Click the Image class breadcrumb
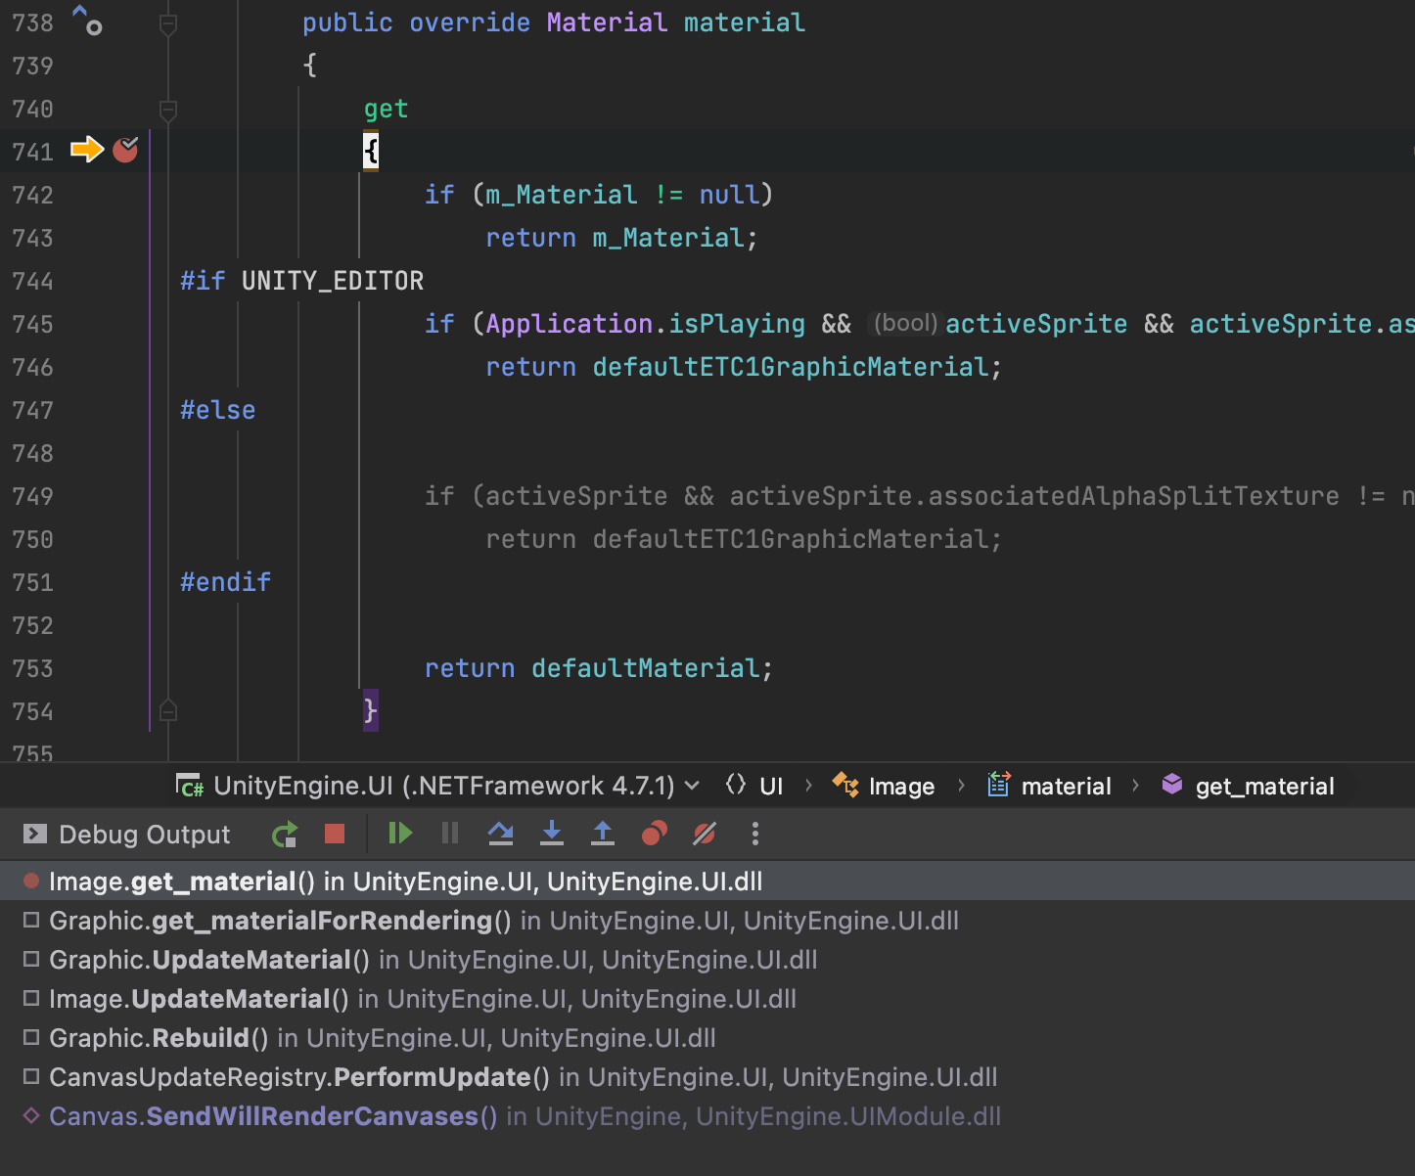 901,787
